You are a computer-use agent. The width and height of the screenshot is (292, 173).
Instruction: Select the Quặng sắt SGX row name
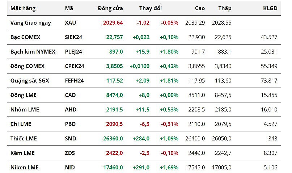point(29,81)
